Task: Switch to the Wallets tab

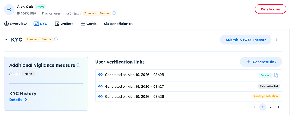Action: point(64,24)
